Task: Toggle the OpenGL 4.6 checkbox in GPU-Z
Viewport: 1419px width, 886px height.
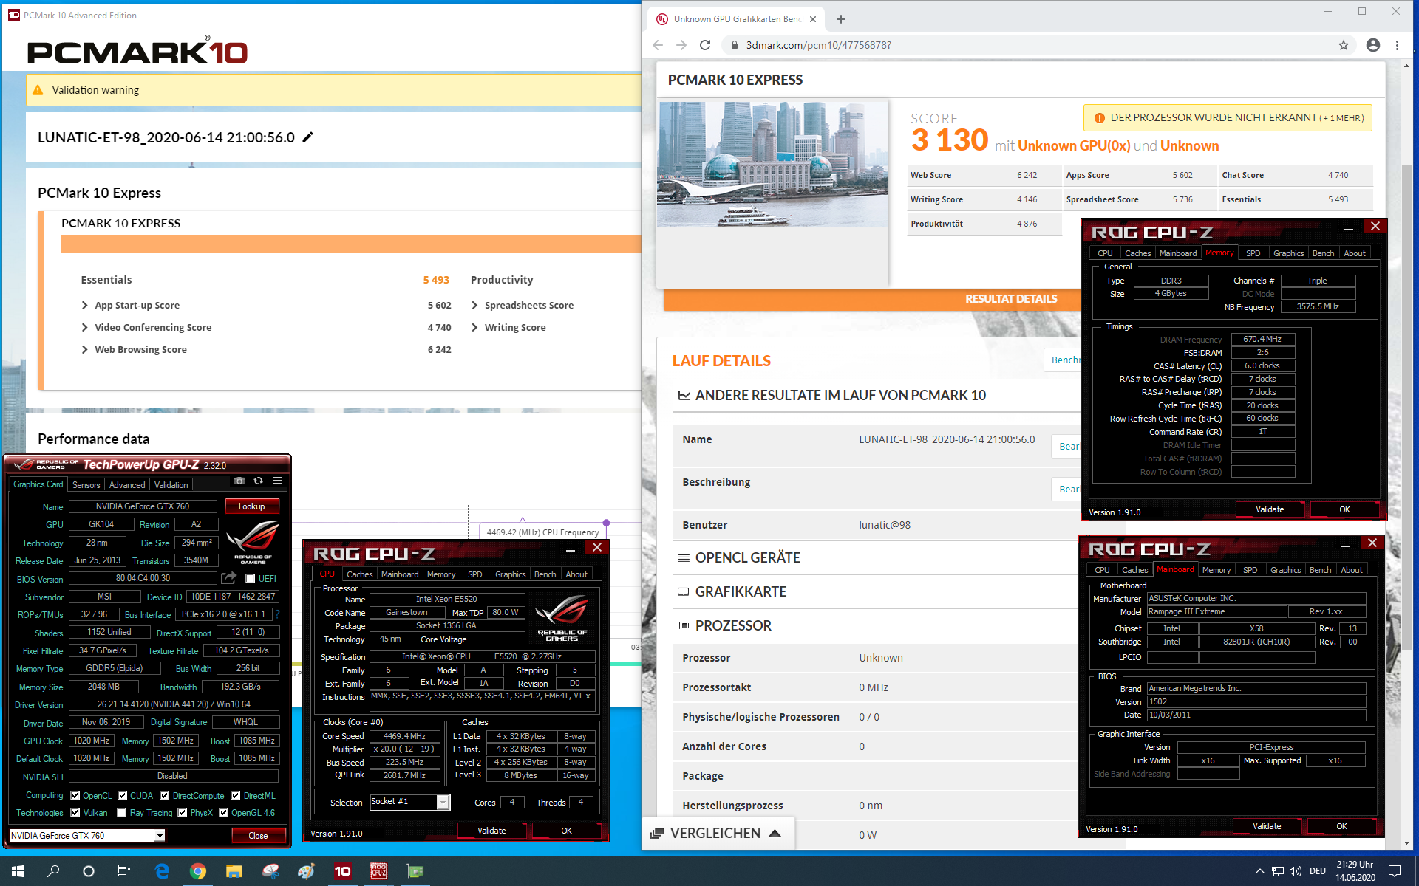Action: pos(224,812)
